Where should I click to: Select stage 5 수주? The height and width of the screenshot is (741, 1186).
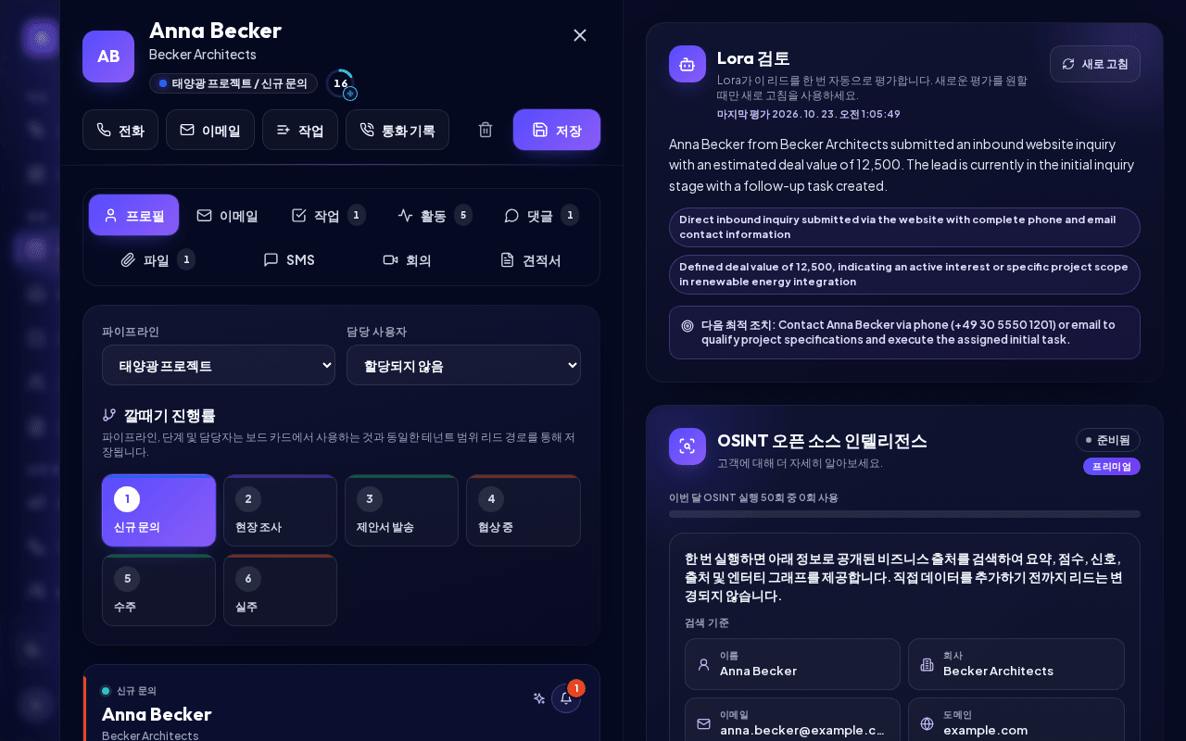(x=158, y=590)
